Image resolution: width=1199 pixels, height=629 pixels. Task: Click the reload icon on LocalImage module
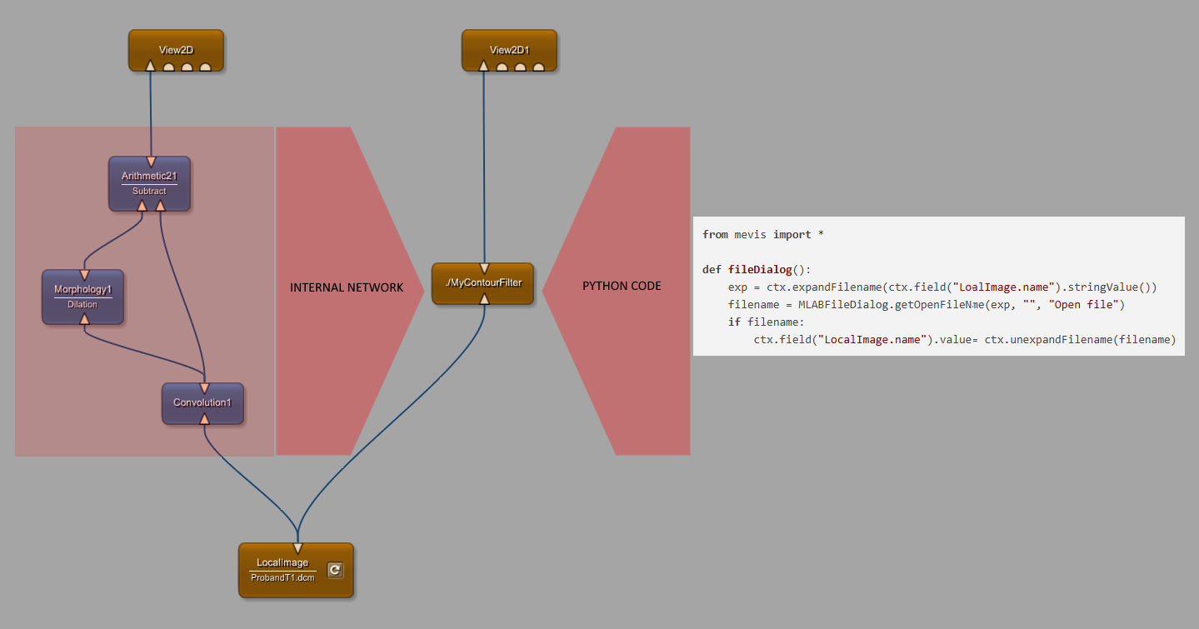(x=334, y=570)
